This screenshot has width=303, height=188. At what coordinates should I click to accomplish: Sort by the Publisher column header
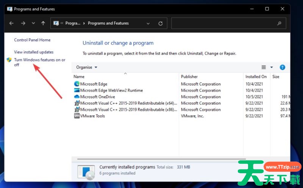(189, 77)
